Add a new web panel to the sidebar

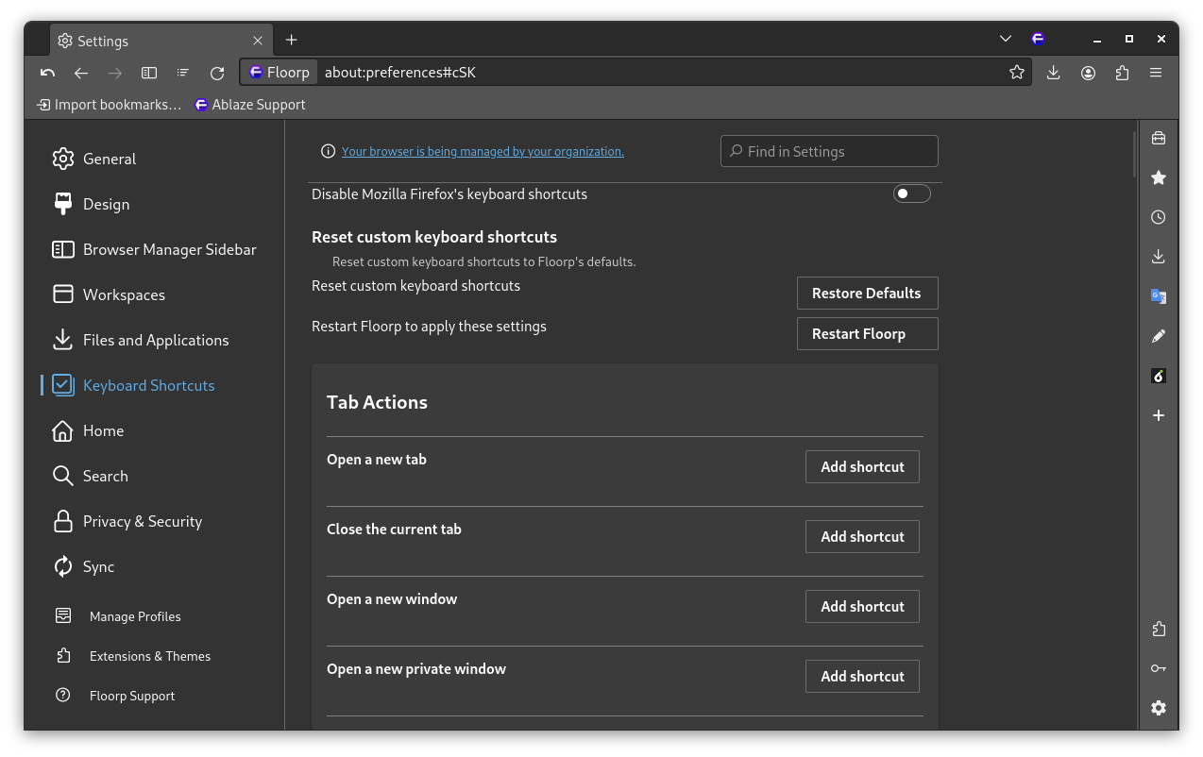coord(1159,415)
